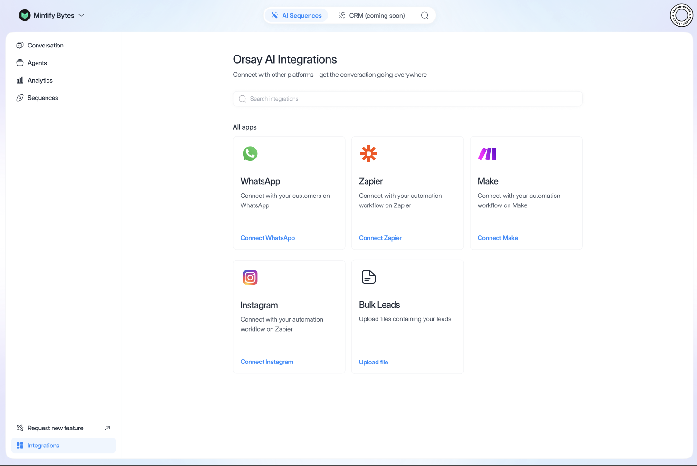The image size is (697, 466).
Task: Click the Connect WhatsApp link
Action: click(x=268, y=238)
